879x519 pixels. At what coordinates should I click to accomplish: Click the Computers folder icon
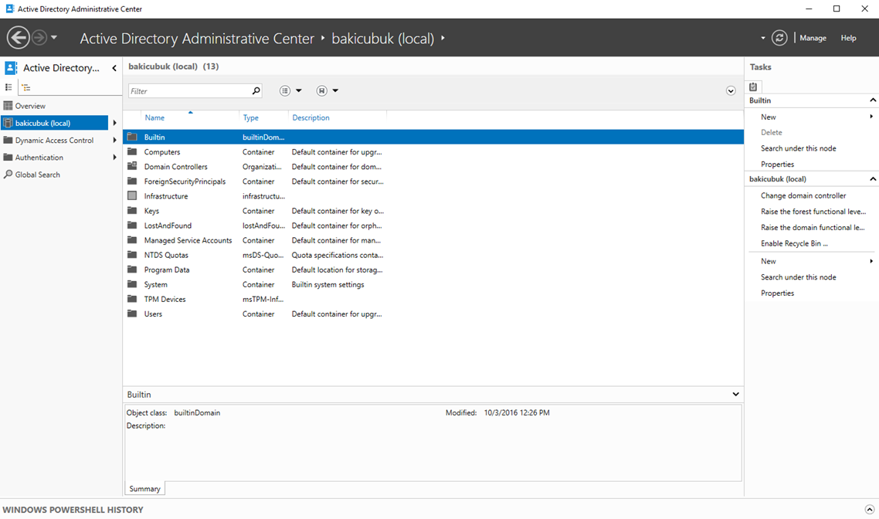click(132, 151)
